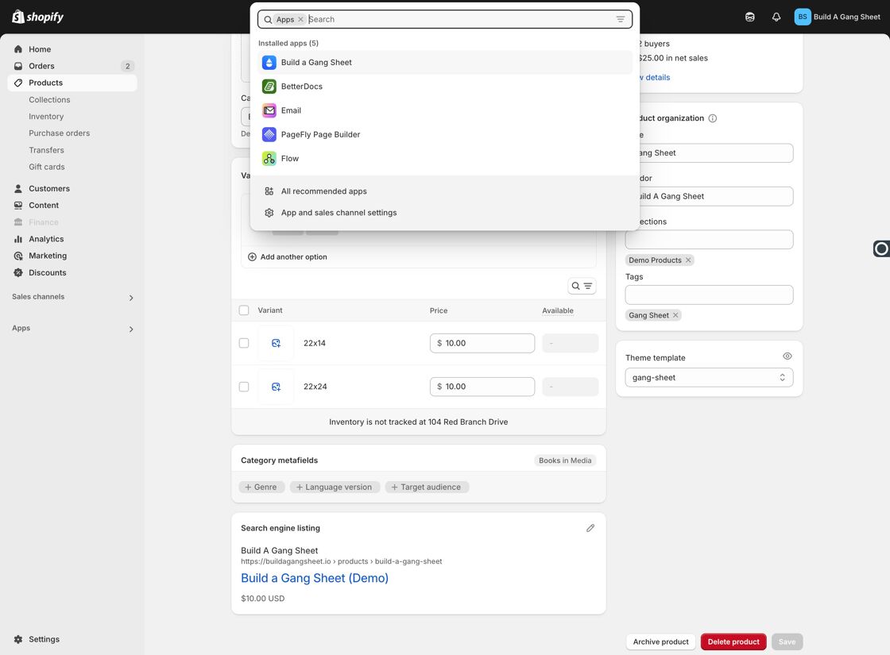Select all variants checkbox in header
Screen dimensions: 890x655
pos(244,310)
